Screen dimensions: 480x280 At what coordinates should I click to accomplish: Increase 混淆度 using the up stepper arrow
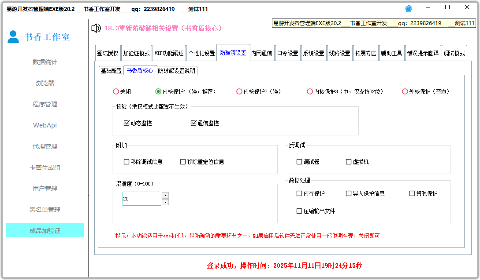(x=165, y=195)
